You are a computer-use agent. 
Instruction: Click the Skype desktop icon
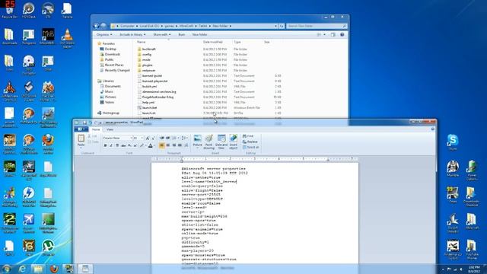pos(453,142)
